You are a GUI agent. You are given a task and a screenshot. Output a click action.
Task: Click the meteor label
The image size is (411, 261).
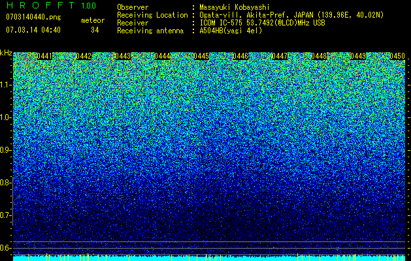pyautogui.click(x=93, y=20)
